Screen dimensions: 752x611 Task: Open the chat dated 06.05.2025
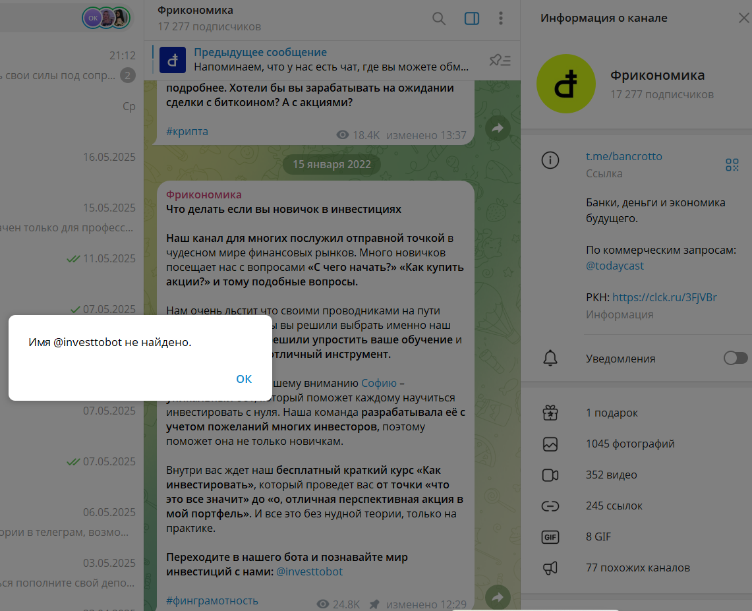[72, 522]
